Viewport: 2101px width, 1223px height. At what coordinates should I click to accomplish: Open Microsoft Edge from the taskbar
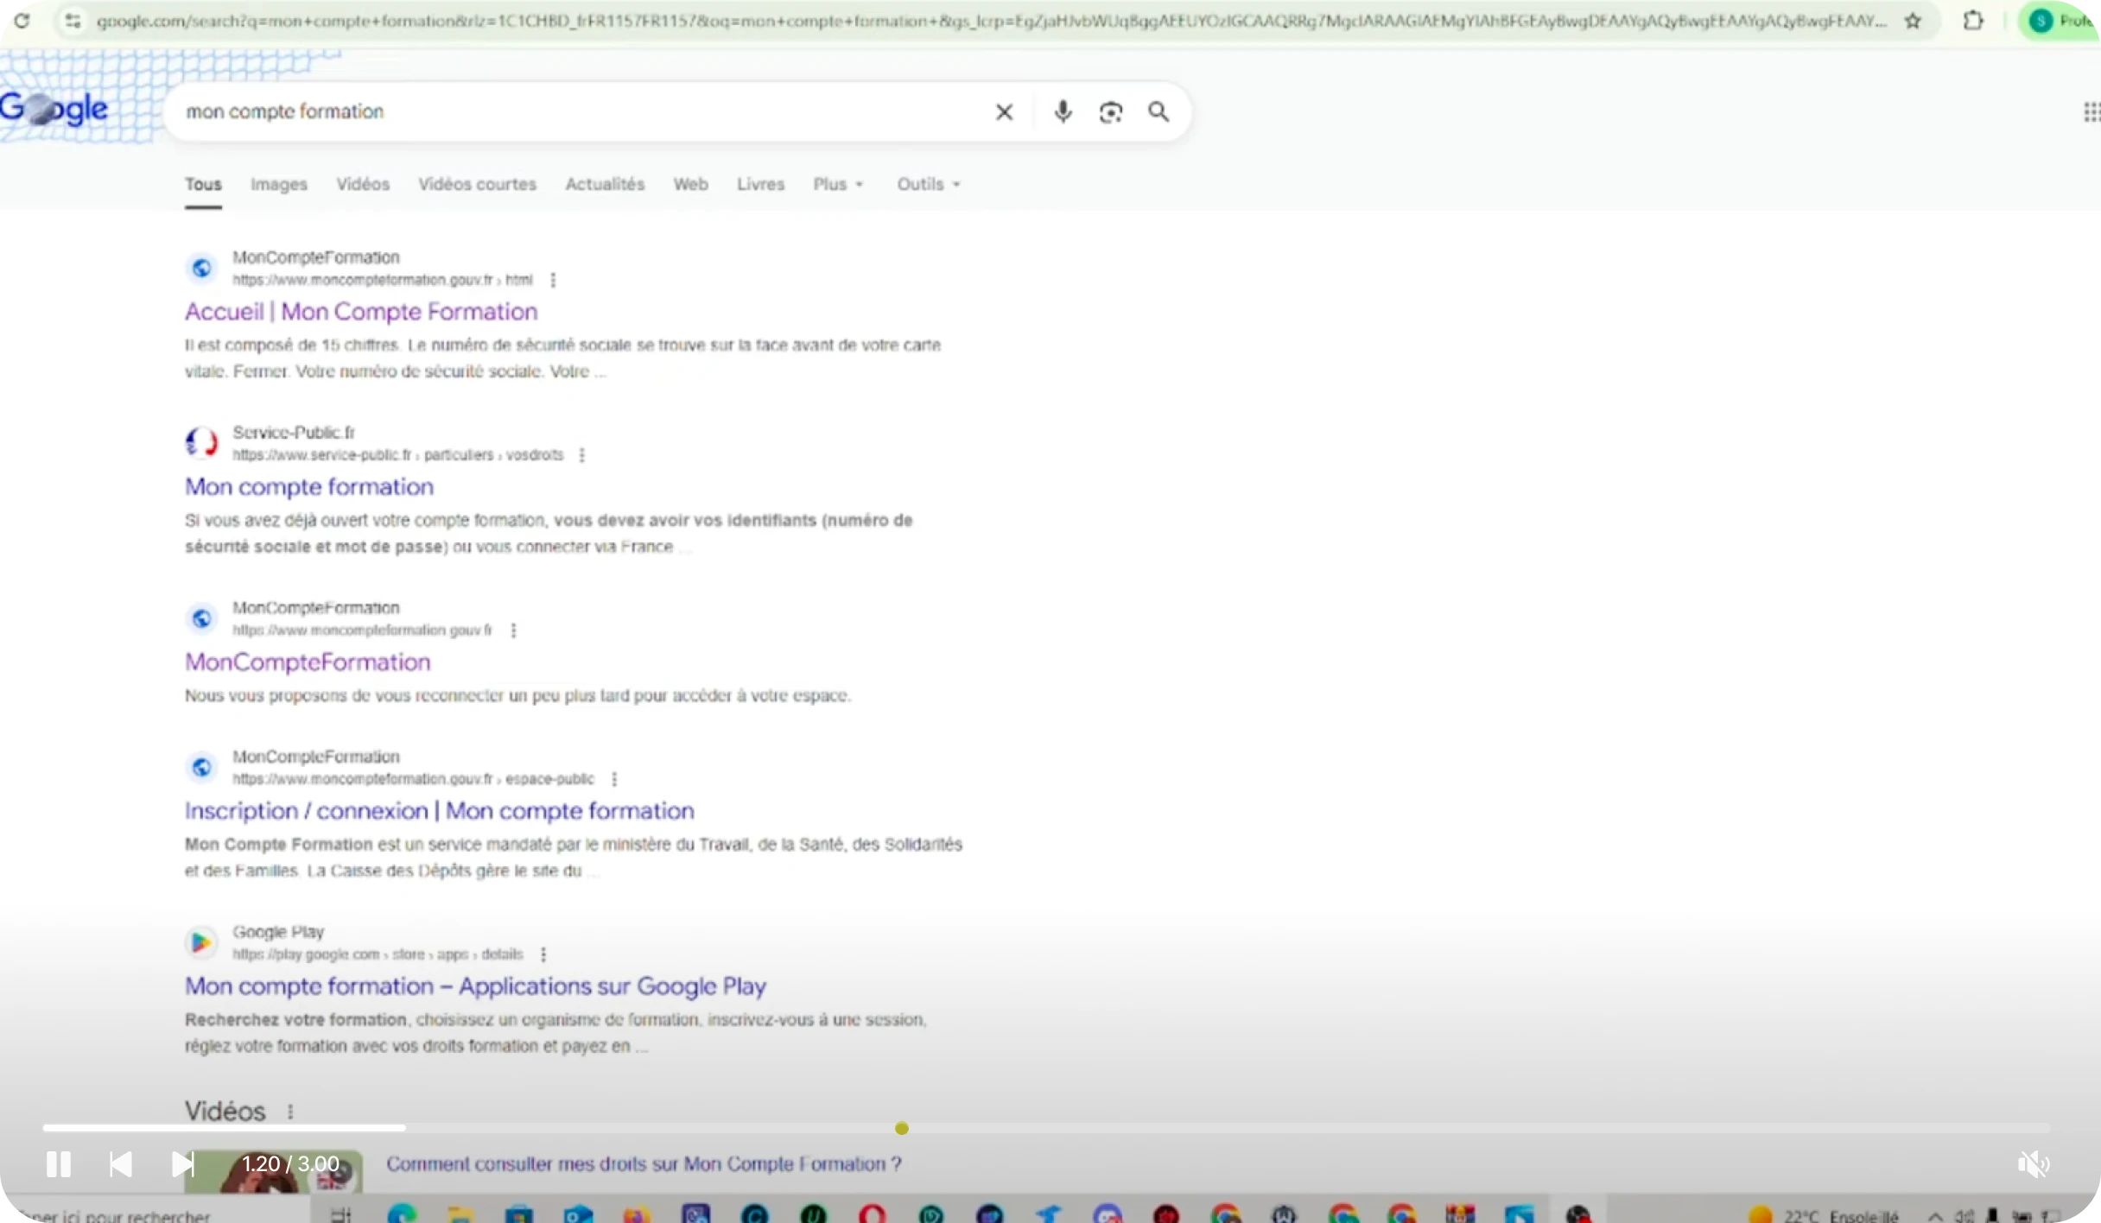[402, 1214]
